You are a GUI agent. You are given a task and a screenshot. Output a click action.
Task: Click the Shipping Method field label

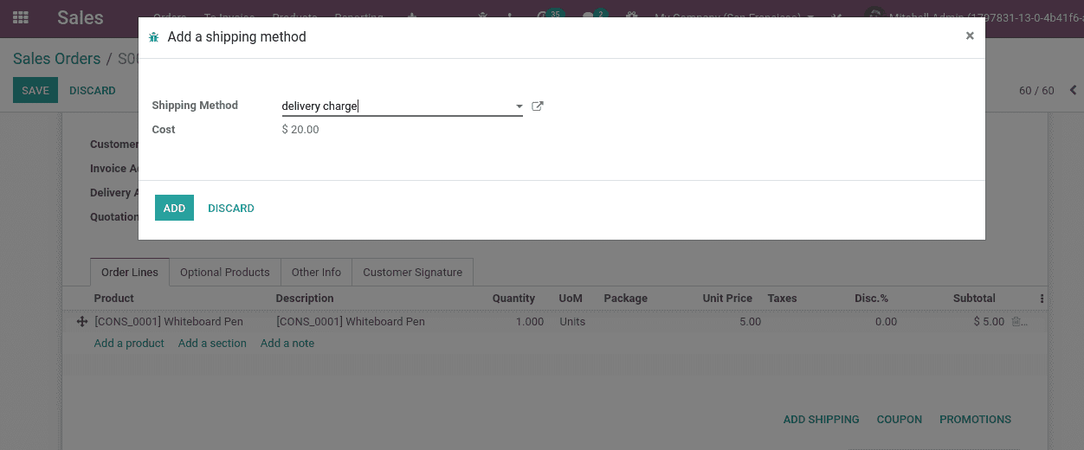click(195, 106)
